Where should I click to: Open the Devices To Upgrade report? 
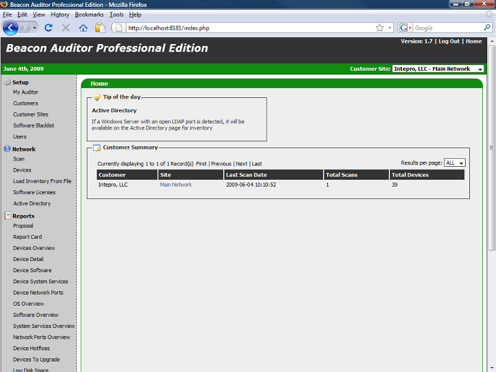(37, 360)
